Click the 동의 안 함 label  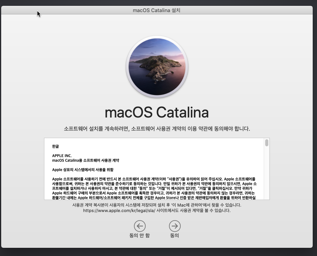[140, 236]
